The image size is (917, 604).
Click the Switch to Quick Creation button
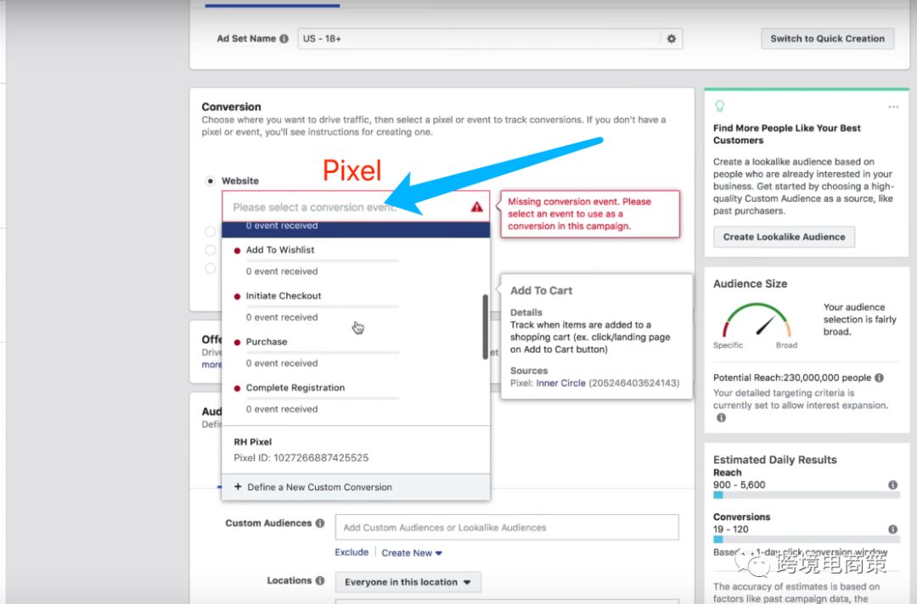tap(827, 39)
